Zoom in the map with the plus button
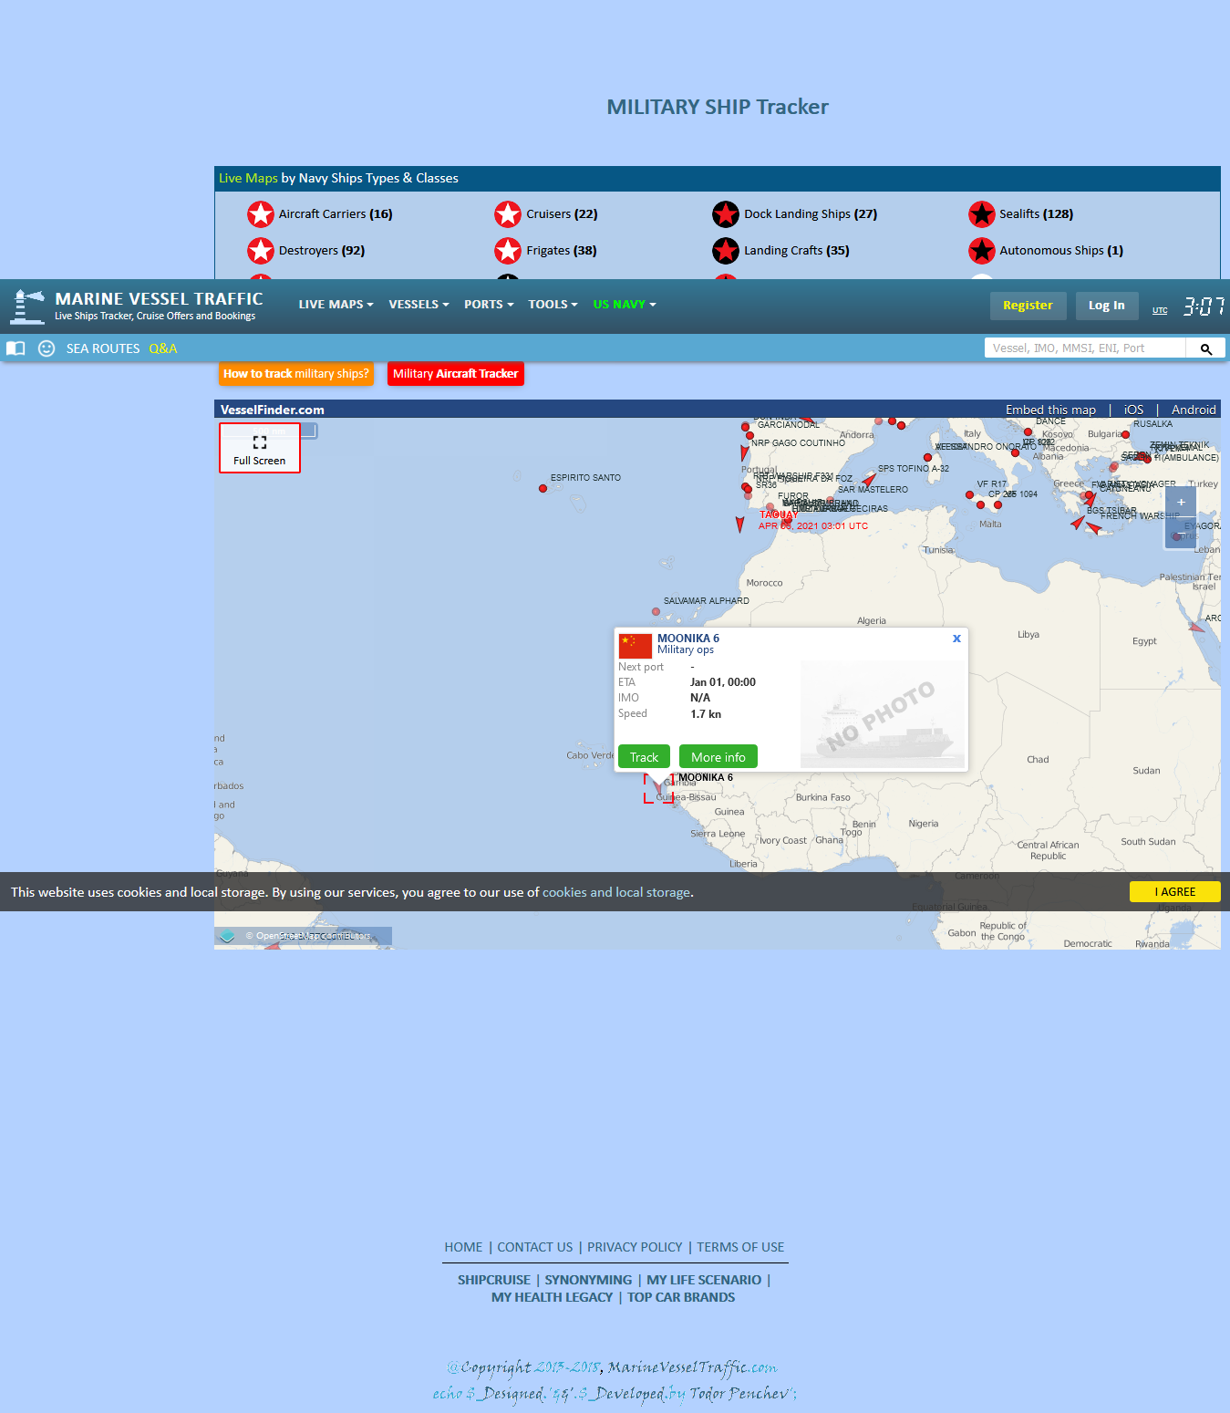The image size is (1230, 1413). (1181, 502)
